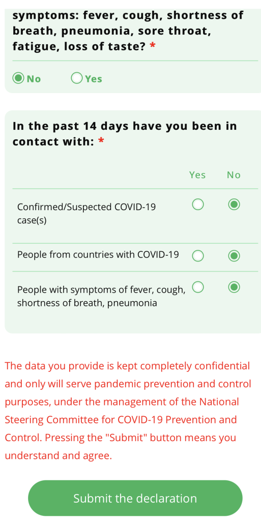Viewport: 261px width, 521px height.
Task: Mark Yes for People from countries with COVID-19
Action: coord(198,256)
